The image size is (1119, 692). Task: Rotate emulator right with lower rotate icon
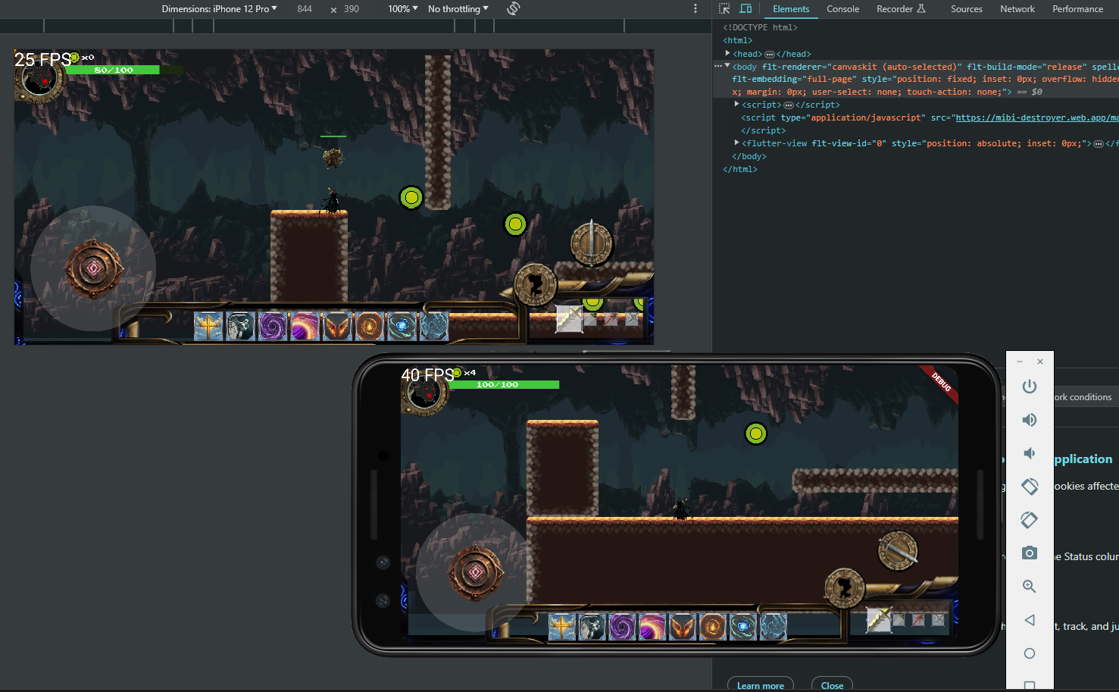coord(1029,520)
